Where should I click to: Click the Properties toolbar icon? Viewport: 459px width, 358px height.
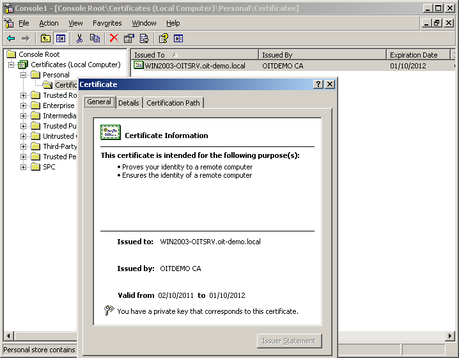coord(129,38)
